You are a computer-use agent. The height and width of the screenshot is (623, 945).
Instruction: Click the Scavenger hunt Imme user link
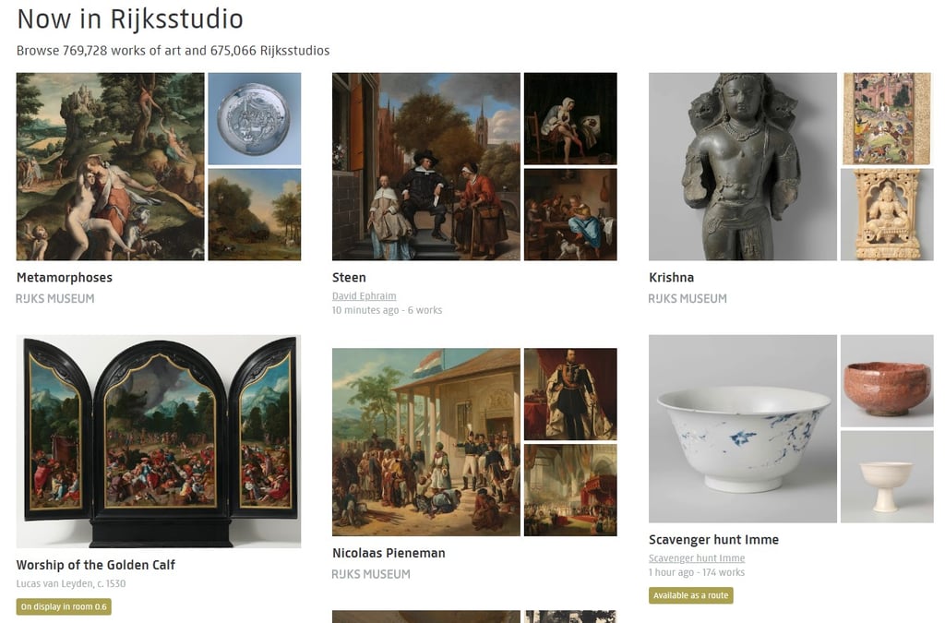tap(697, 558)
